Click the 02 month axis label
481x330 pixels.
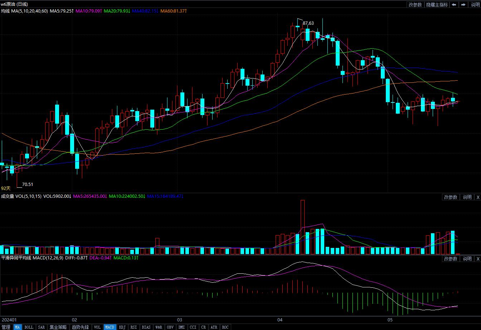74,320
